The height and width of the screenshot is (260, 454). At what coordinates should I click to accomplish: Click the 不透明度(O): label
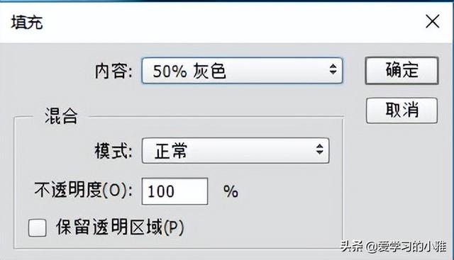click(84, 191)
